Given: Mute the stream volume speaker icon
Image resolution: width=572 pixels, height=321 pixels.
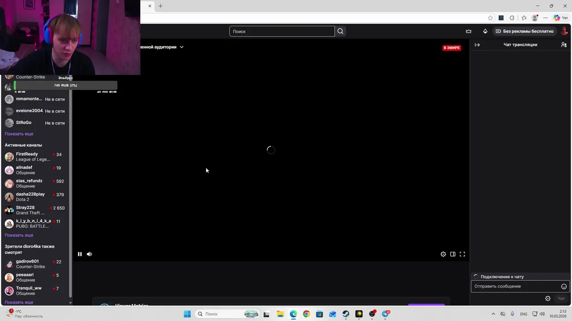Looking at the screenshot, I should [89, 254].
